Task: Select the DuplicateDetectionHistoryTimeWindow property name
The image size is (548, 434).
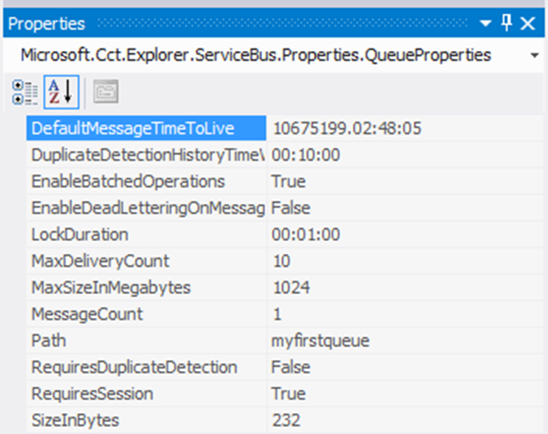Action: (146, 155)
